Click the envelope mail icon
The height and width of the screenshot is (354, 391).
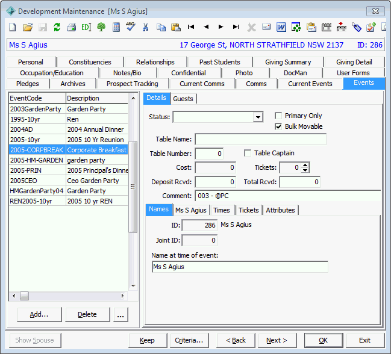[x=266, y=26]
